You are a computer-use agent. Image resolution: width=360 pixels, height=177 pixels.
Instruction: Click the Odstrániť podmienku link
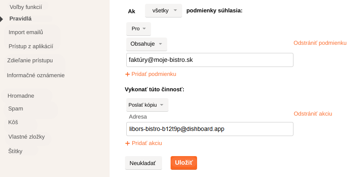(320, 43)
